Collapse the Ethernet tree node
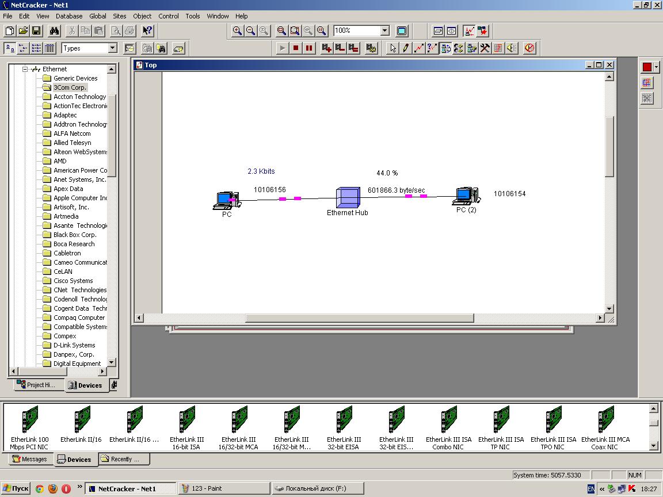The image size is (663, 497). (x=25, y=69)
